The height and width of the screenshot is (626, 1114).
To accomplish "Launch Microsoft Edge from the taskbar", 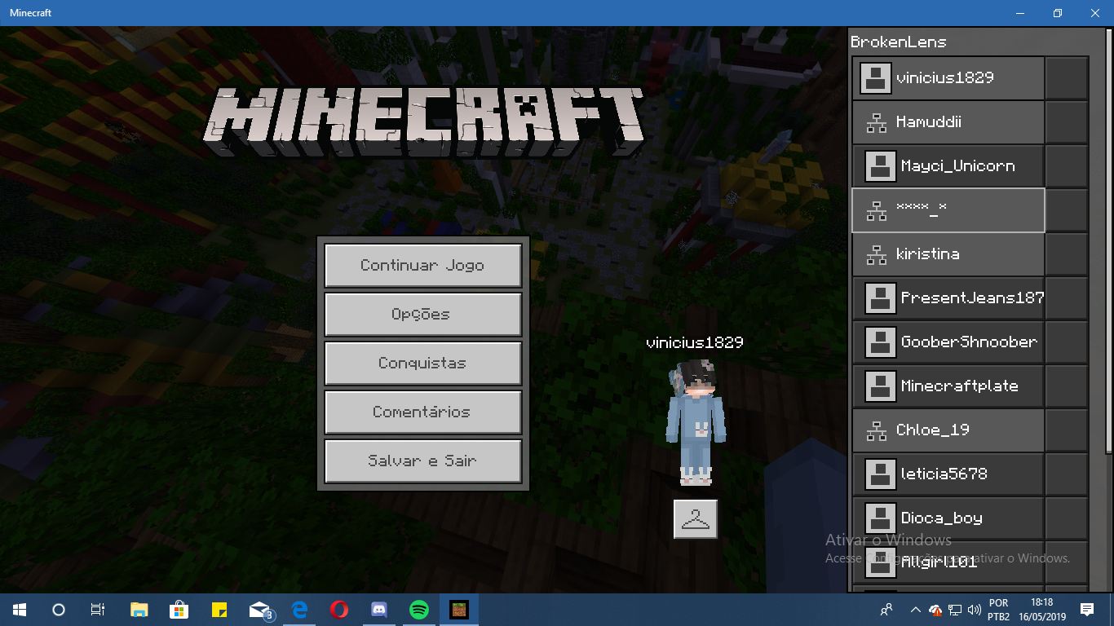I will pos(299,610).
